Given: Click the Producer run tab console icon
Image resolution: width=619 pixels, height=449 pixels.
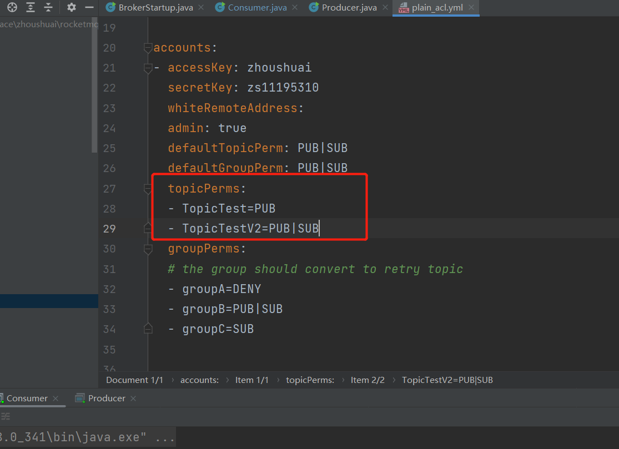Looking at the screenshot, I should pos(80,398).
